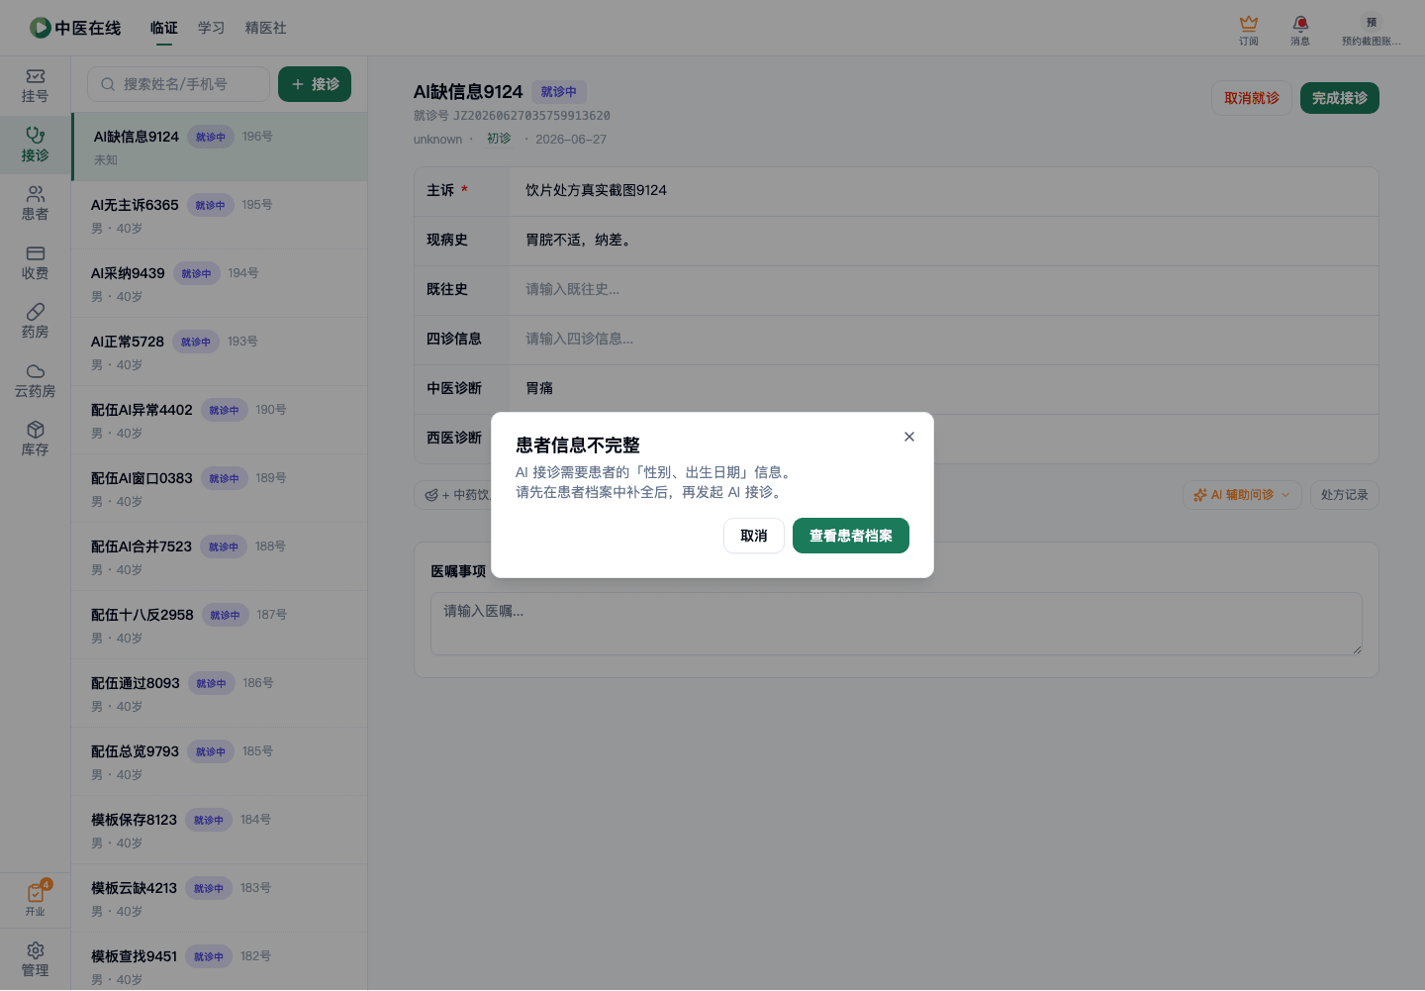This screenshot has height=991, width=1425.
Task: Open the user avatar menu
Action: [x=1372, y=30]
